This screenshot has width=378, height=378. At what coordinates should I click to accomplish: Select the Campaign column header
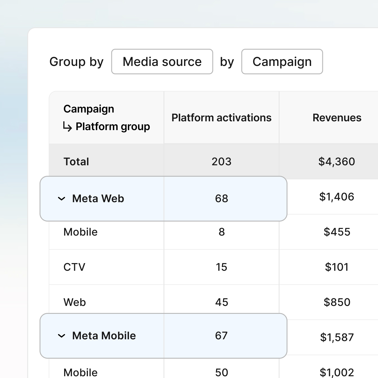point(88,109)
